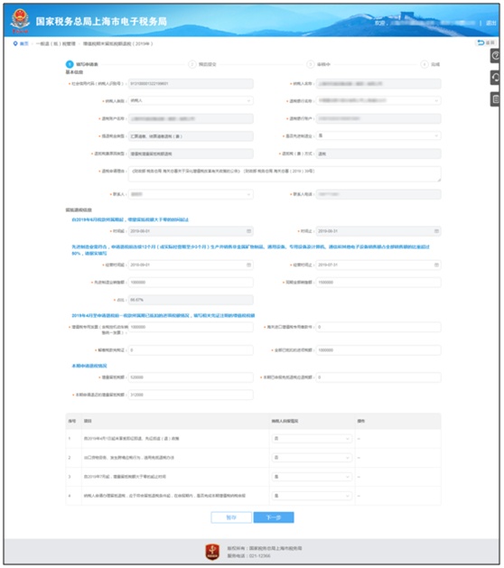Click the blue next step button
The width and height of the screenshot is (504, 568).
[x=274, y=517]
